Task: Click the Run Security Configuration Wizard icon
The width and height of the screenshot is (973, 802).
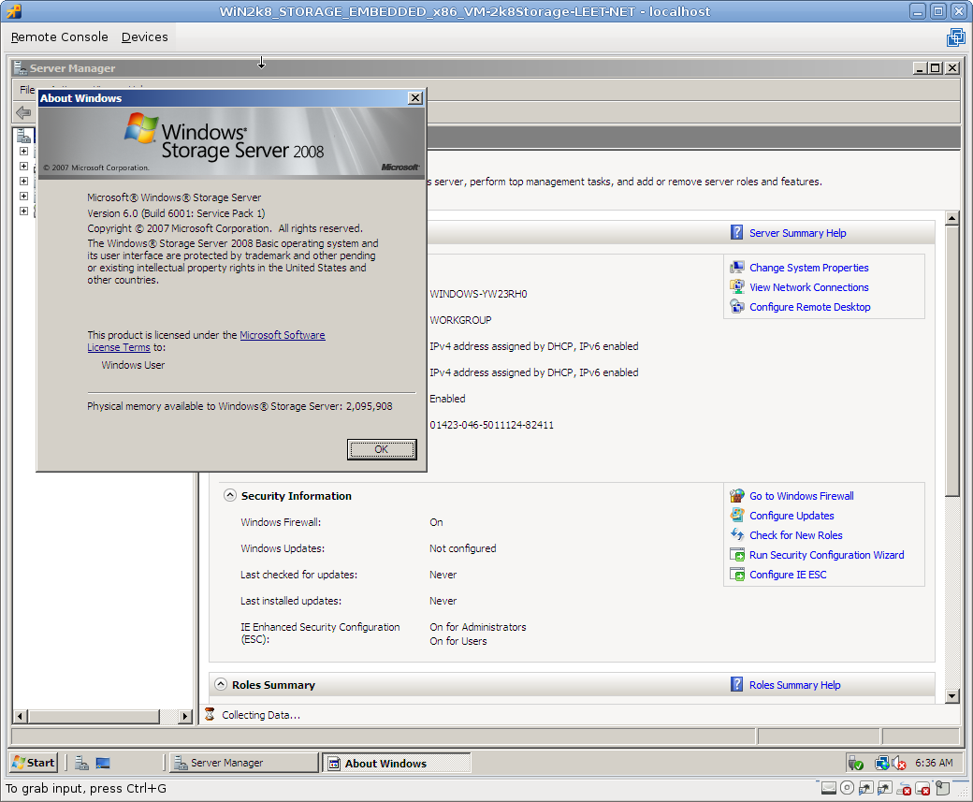Action: pyautogui.click(x=737, y=555)
